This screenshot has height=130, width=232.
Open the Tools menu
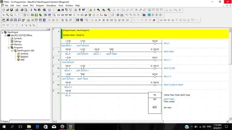(x=61, y=6)
